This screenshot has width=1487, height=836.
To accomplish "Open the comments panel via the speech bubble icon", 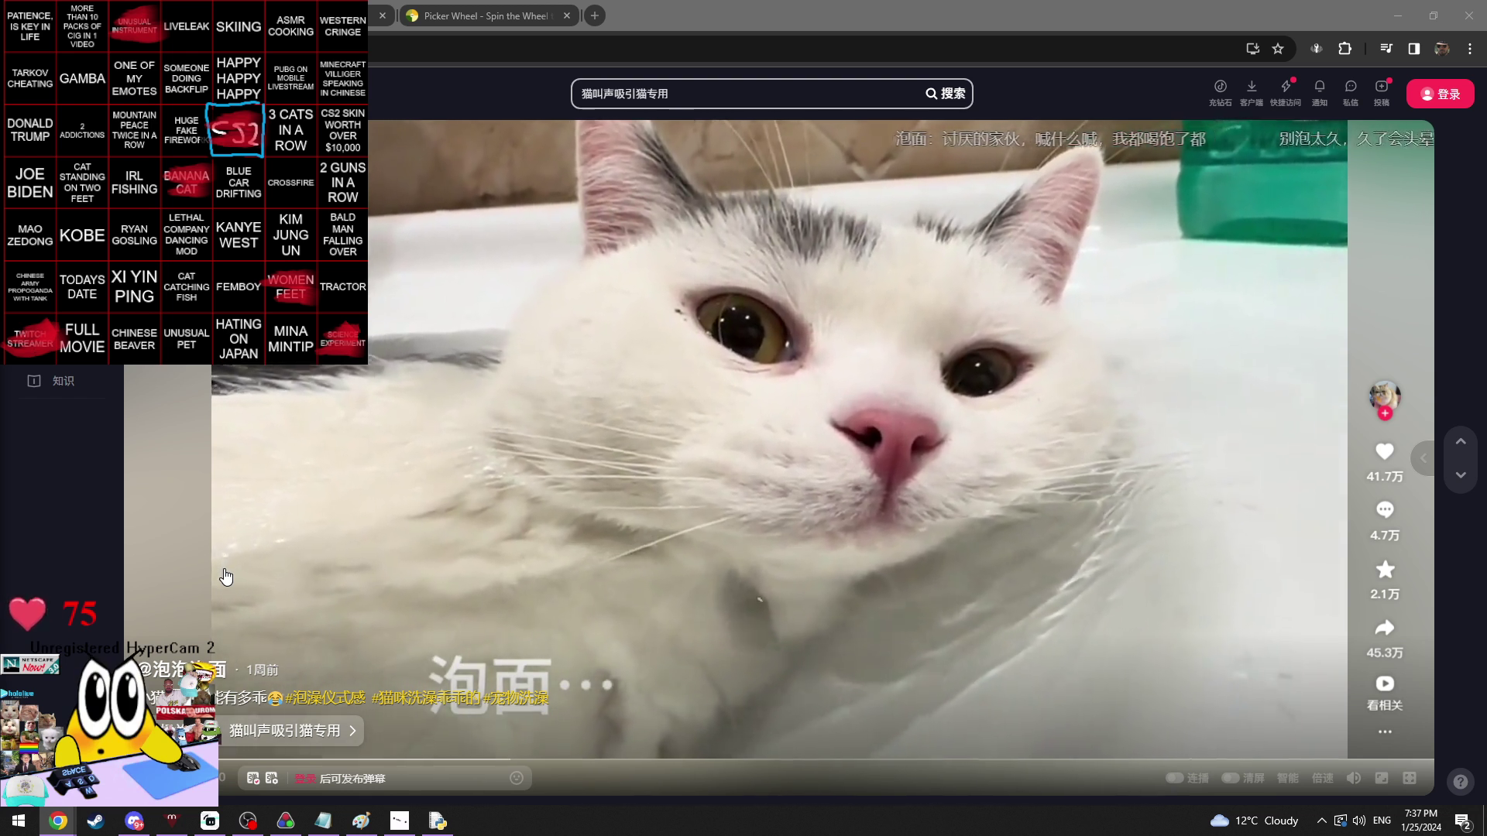I will (1386, 510).
